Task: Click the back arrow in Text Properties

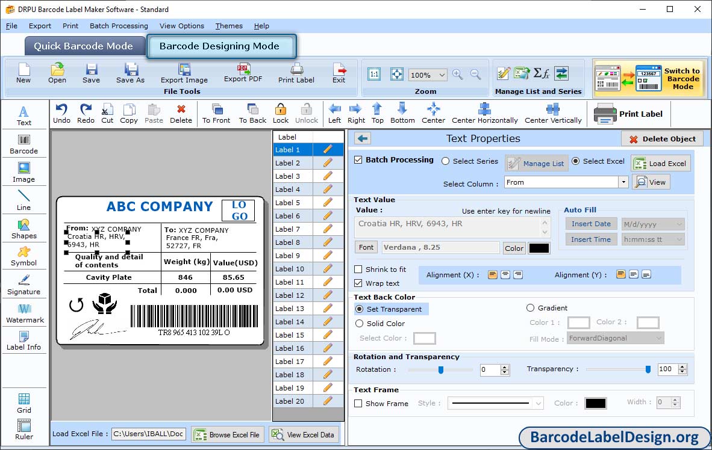Action: click(x=363, y=138)
